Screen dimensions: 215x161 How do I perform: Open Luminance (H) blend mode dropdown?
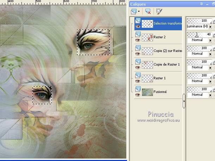point(210,27)
